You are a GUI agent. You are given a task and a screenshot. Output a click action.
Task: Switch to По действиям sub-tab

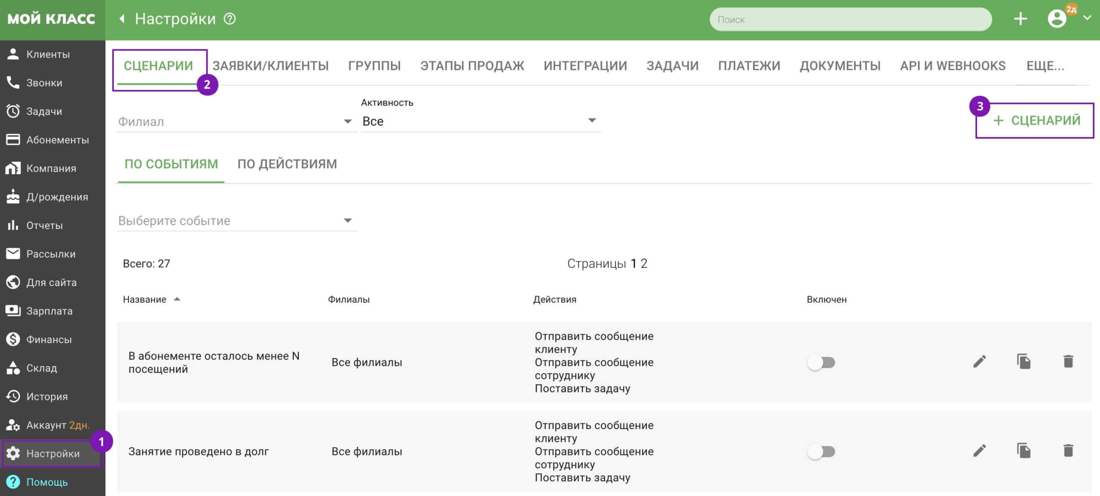coord(287,164)
